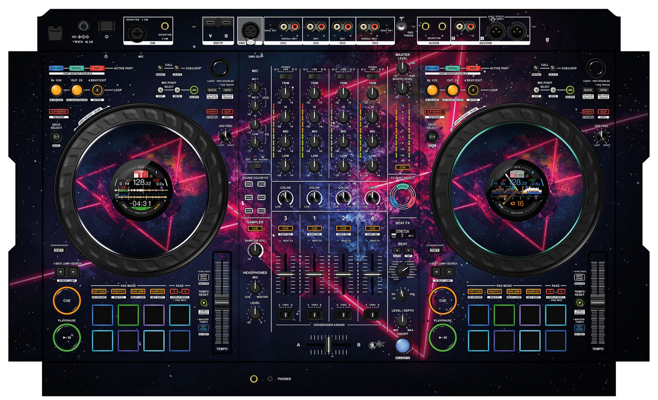Viewport: 658px width, 400px height.
Task: Set loop OUT point on left deck
Action: tap(77, 90)
